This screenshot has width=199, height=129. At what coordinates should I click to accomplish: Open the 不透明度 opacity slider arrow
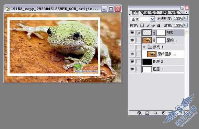[185, 18]
